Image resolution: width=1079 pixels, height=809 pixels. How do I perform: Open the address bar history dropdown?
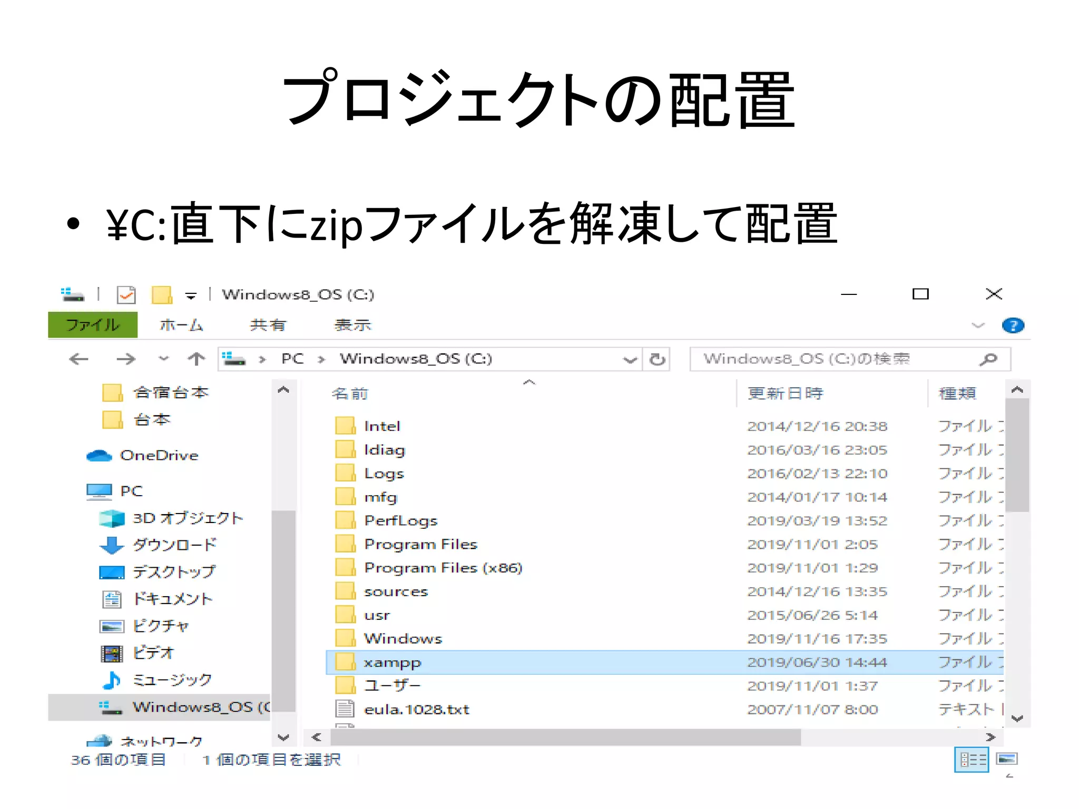pyautogui.click(x=630, y=360)
